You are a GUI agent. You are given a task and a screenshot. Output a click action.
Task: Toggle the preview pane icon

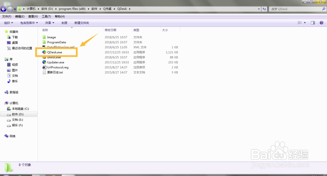[313, 23]
